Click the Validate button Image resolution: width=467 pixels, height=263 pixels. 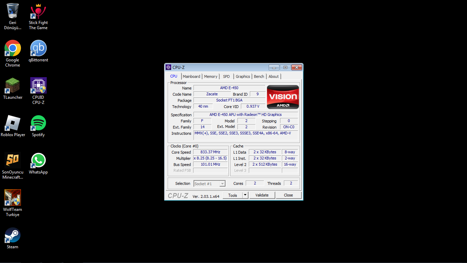point(262,195)
